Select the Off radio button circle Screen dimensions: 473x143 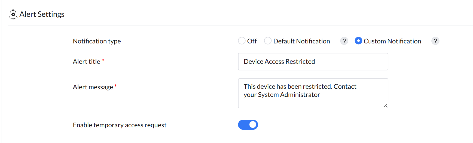(x=242, y=41)
